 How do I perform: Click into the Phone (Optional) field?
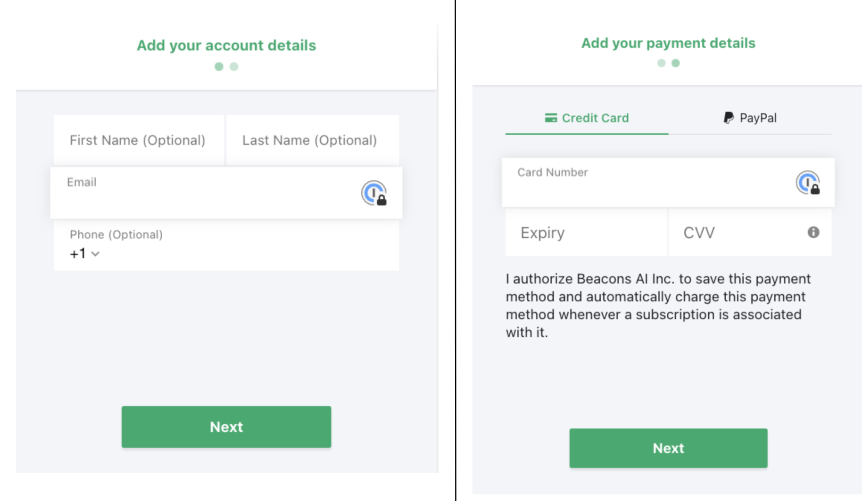226,245
